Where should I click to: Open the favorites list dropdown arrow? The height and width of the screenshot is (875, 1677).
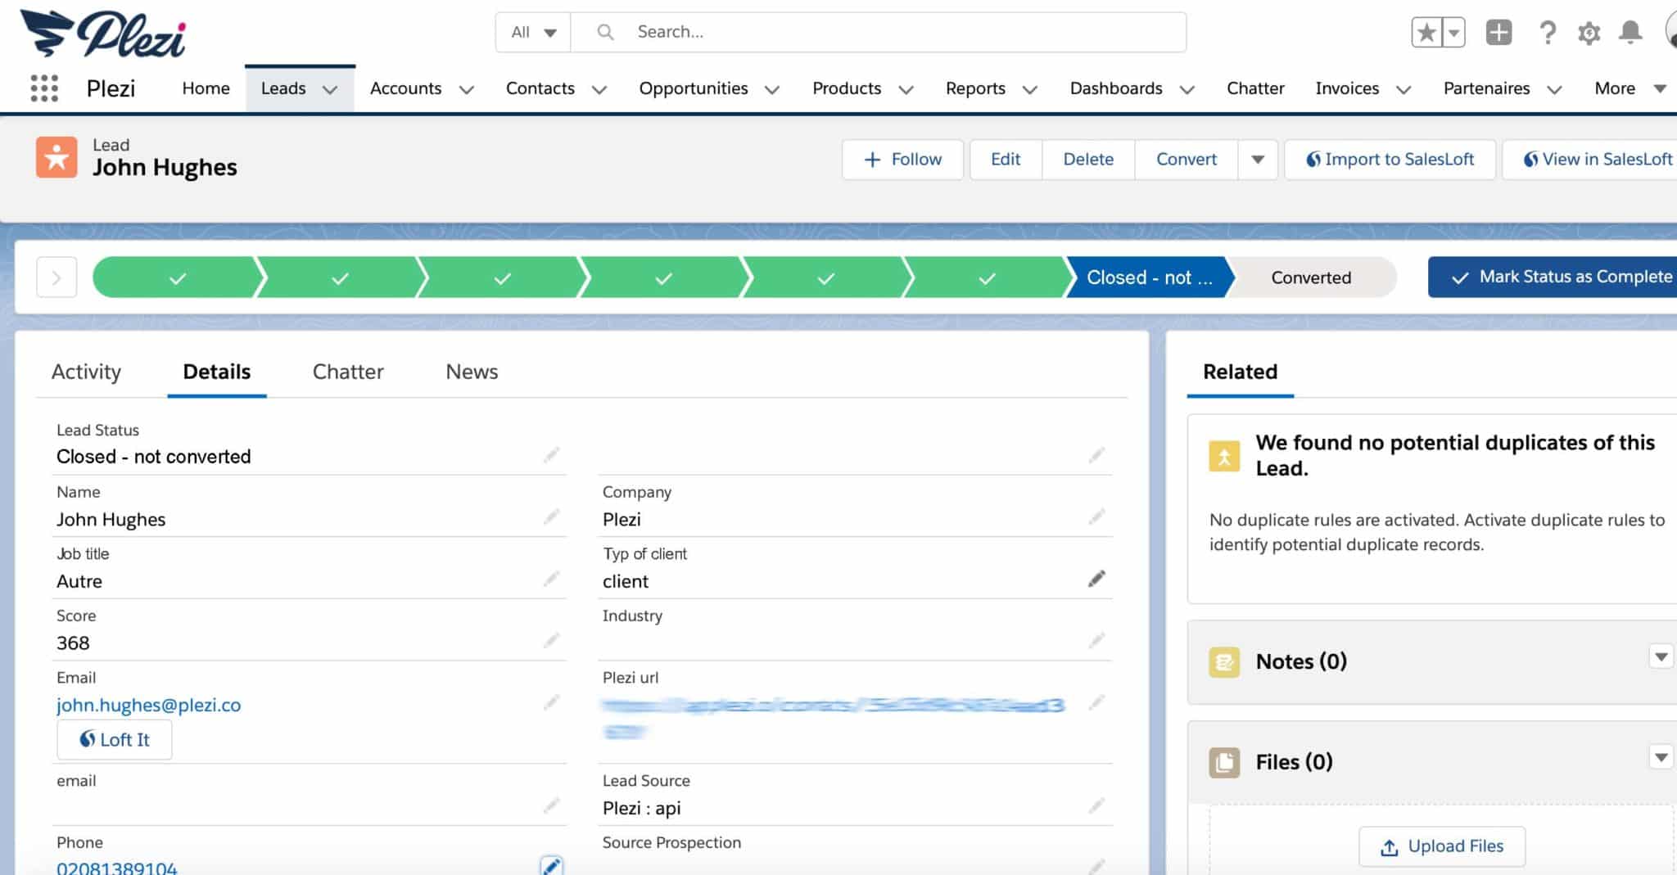1453,33
